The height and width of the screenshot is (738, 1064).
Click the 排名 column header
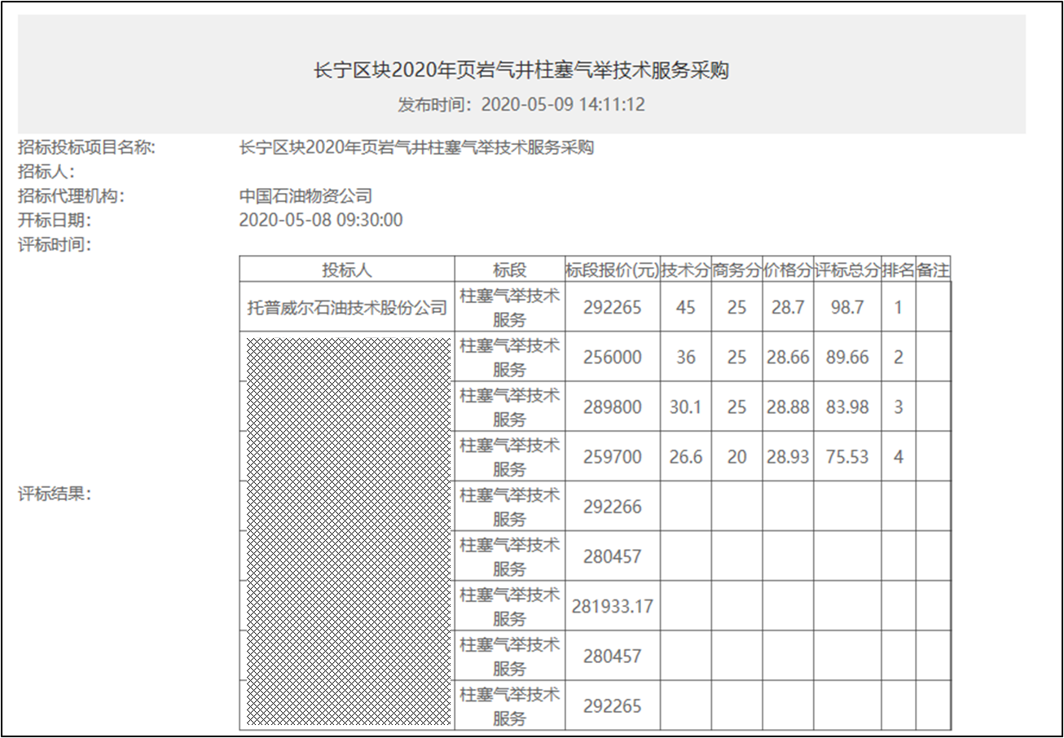coord(899,270)
